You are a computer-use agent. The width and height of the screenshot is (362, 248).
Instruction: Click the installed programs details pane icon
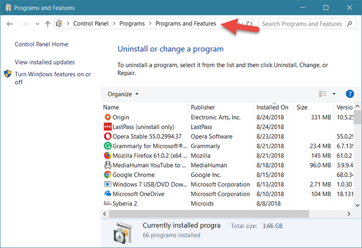pyautogui.click(x=123, y=233)
